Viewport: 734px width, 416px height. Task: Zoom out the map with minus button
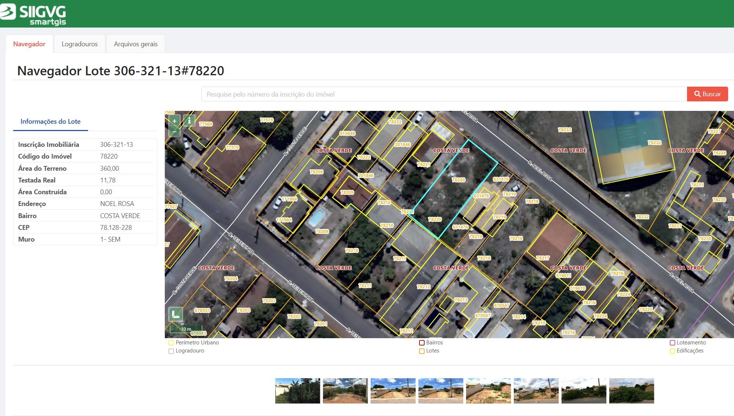[x=174, y=131]
